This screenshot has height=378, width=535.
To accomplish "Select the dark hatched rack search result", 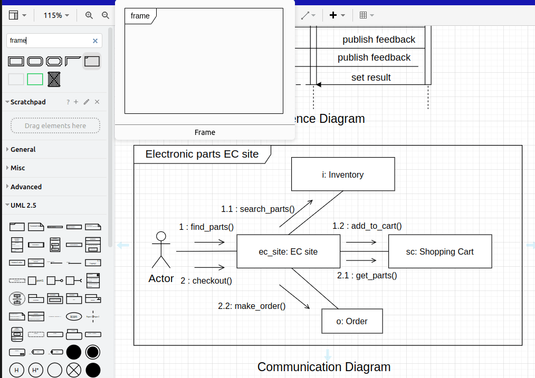I will [x=54, y=79].
